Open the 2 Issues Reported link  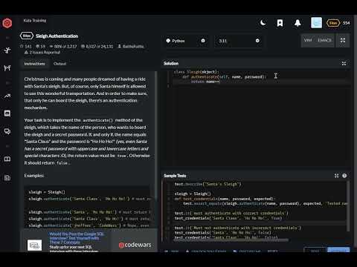(x=42, y=53)
